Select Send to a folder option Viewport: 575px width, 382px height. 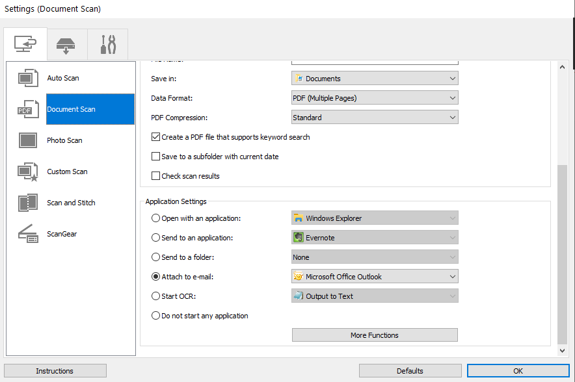tap(156, 257)
